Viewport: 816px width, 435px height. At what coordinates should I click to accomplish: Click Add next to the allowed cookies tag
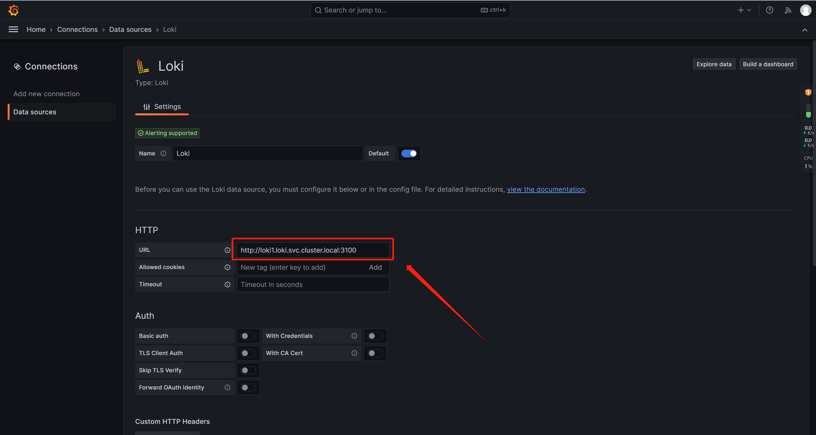[375, 267]
